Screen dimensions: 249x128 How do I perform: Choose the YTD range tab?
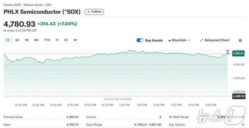tap(47, 40)
